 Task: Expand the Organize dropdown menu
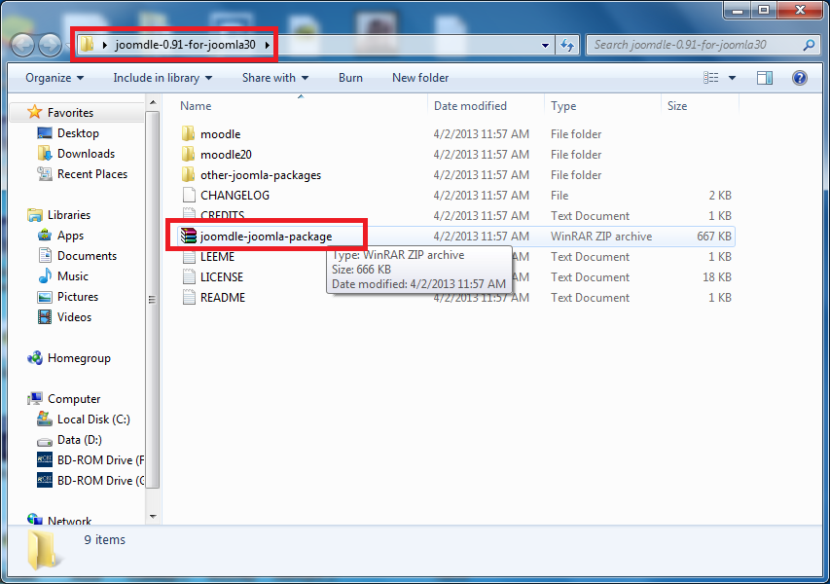click(x=54, y=78)
